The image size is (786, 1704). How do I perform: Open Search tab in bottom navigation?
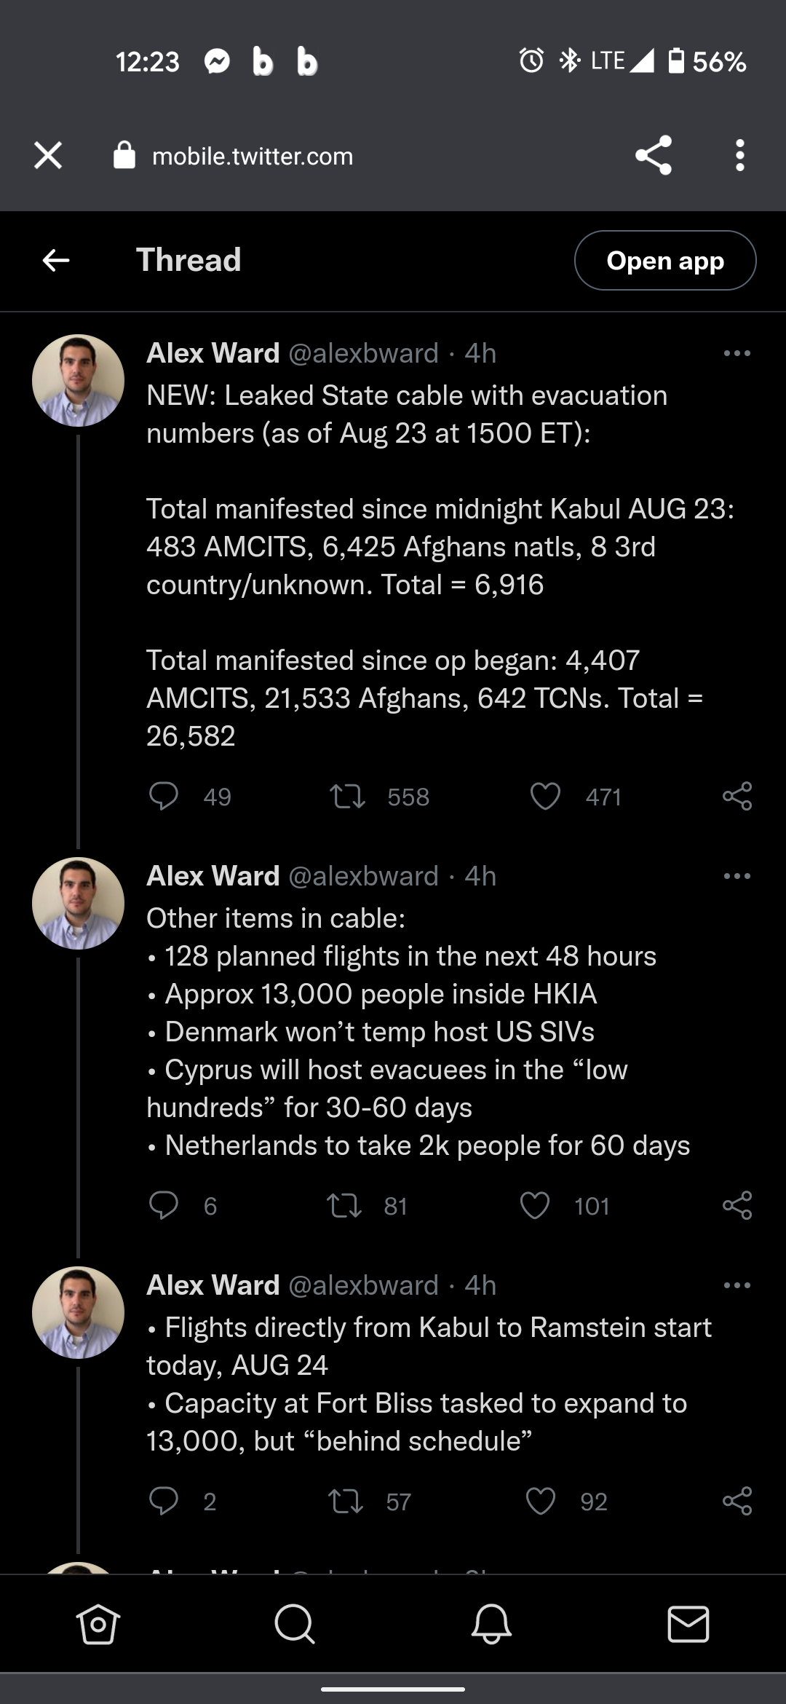pyautogui.click(x=295, y=1624)
